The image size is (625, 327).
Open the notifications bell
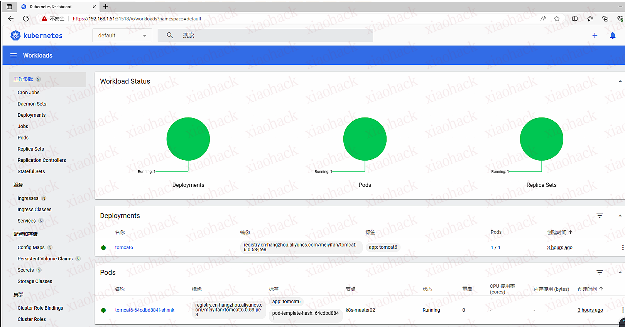click(x=613, y=35)
